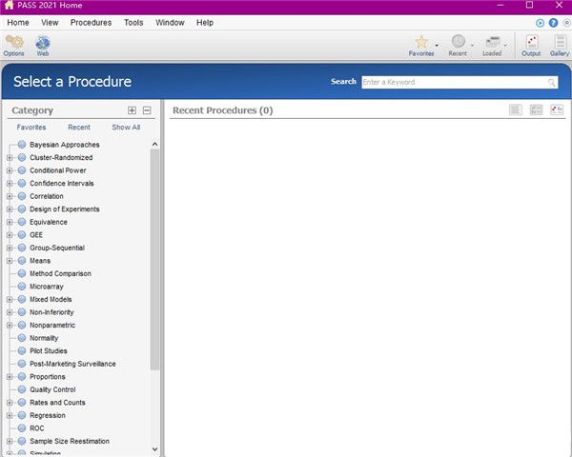Expand all categories with plus icon
This screenshot has height=457, width=572.
click(x=132, y=110)
